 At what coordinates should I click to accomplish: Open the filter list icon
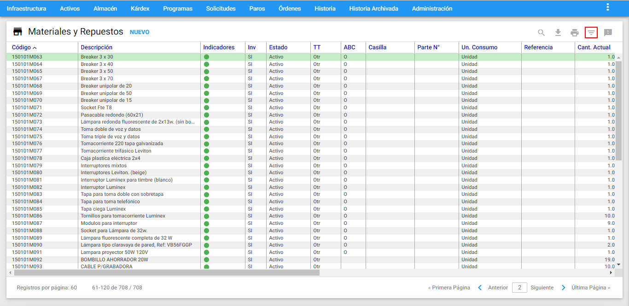click(x=591, y=33)
